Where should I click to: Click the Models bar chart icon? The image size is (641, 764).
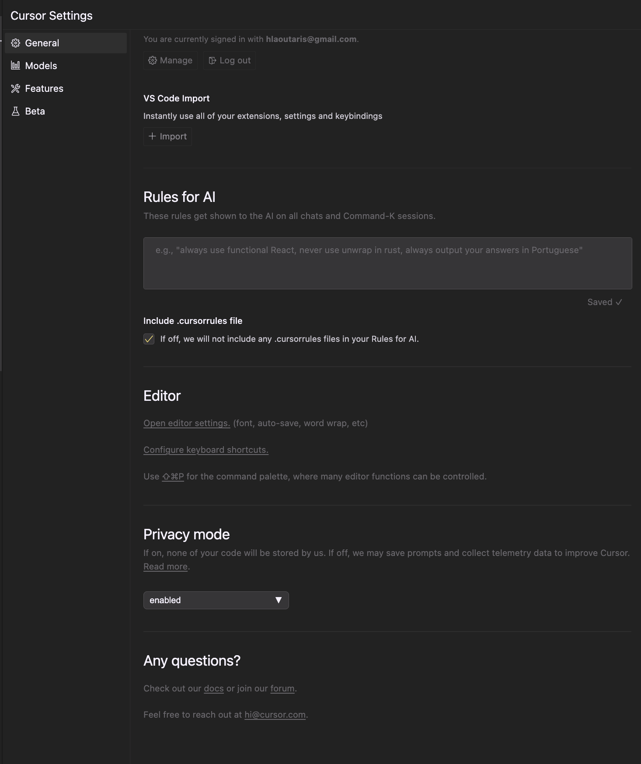point(16,66)
